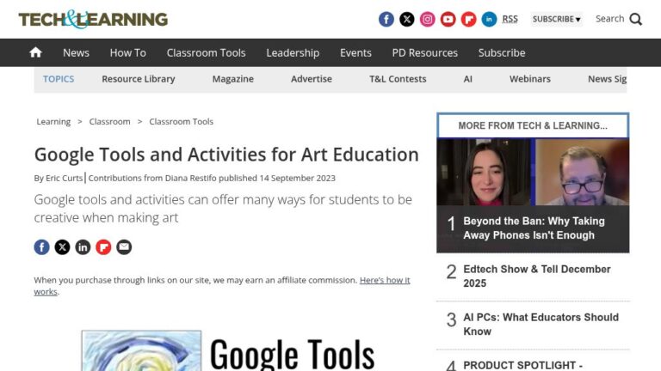
Task: Click the Classroom breadcrumb link
Action: coord(109,122)
